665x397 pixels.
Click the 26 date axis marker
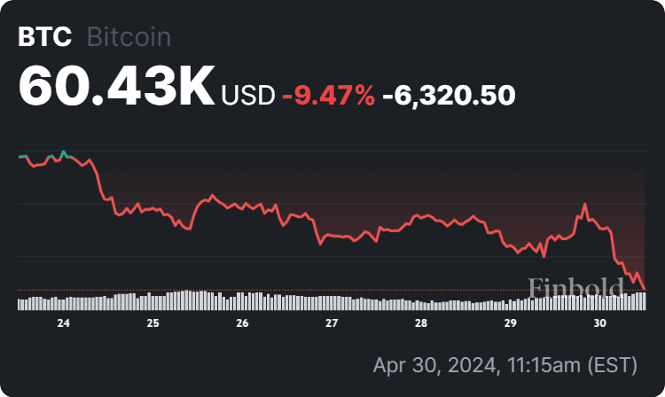[242, 323]
